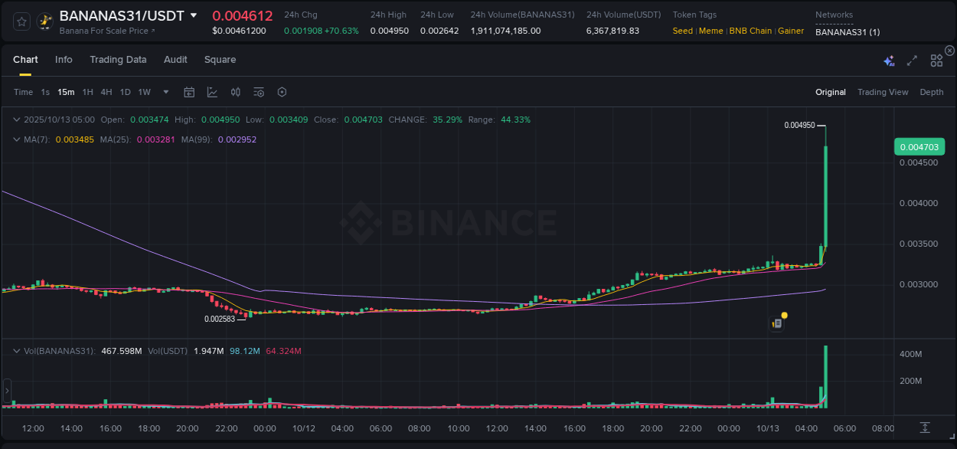Click the screenshot icon near the chart corner
Viewport: 957px width, 449px height.
tap(776, 323)
